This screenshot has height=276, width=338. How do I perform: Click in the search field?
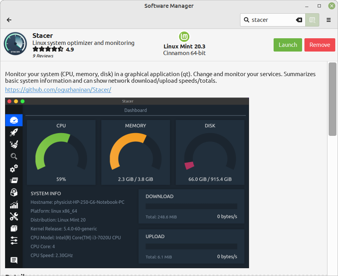271,20
